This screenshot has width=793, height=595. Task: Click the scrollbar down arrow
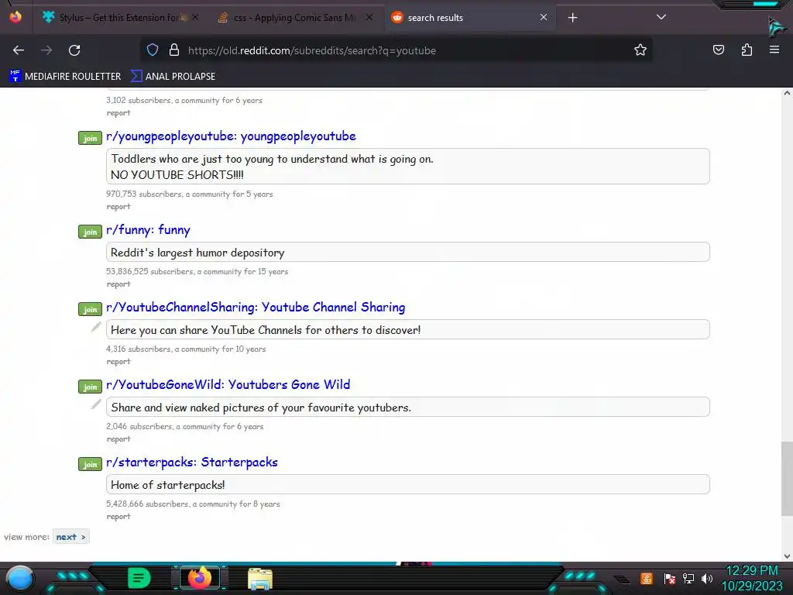coord(787,556)
